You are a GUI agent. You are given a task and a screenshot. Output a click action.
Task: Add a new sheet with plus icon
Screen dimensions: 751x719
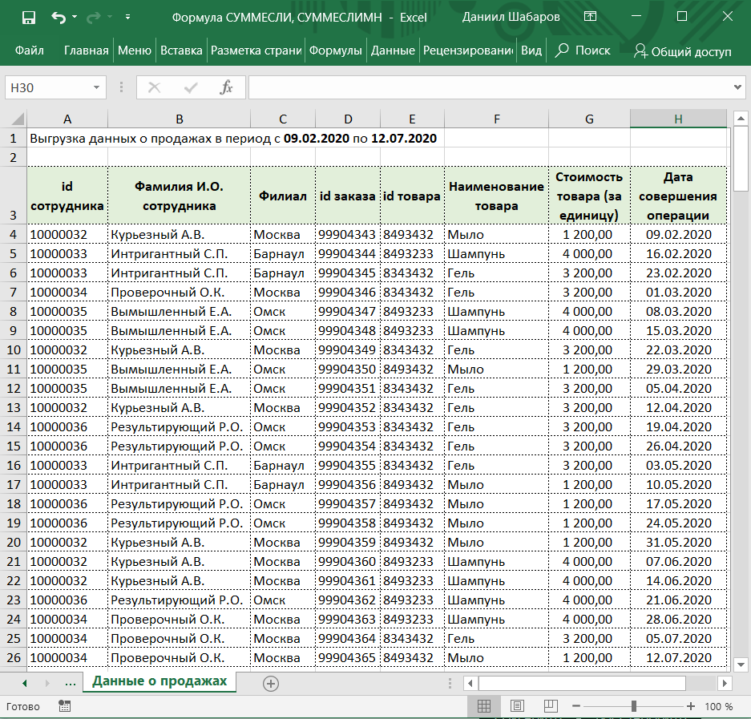[x=271, y=684]
